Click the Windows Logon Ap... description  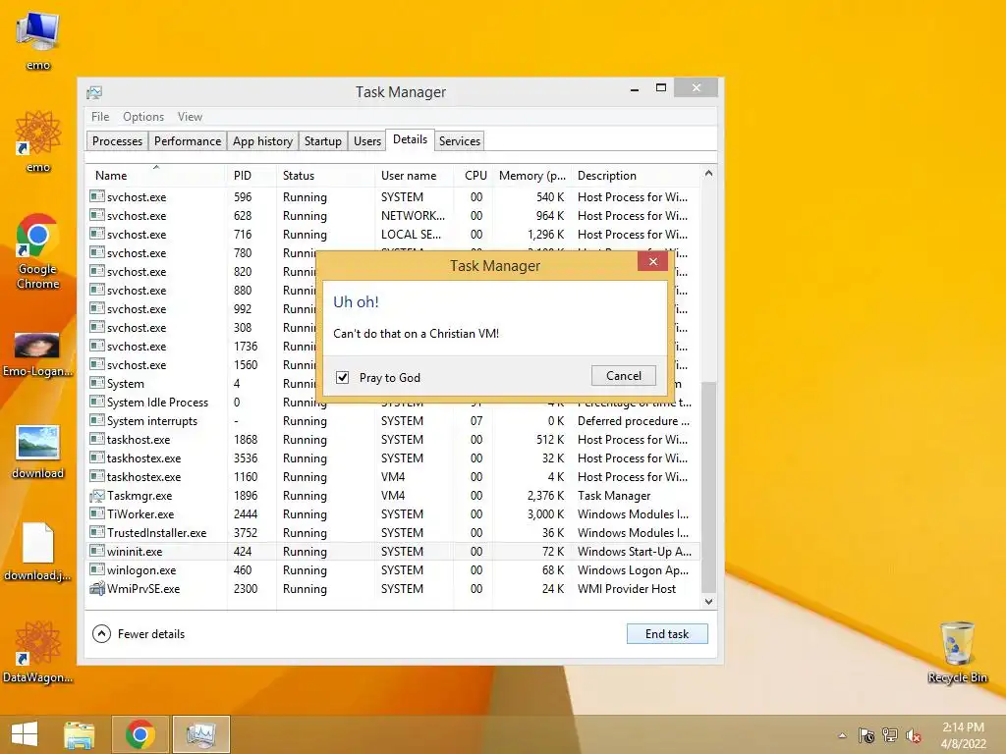coord(633,570)
